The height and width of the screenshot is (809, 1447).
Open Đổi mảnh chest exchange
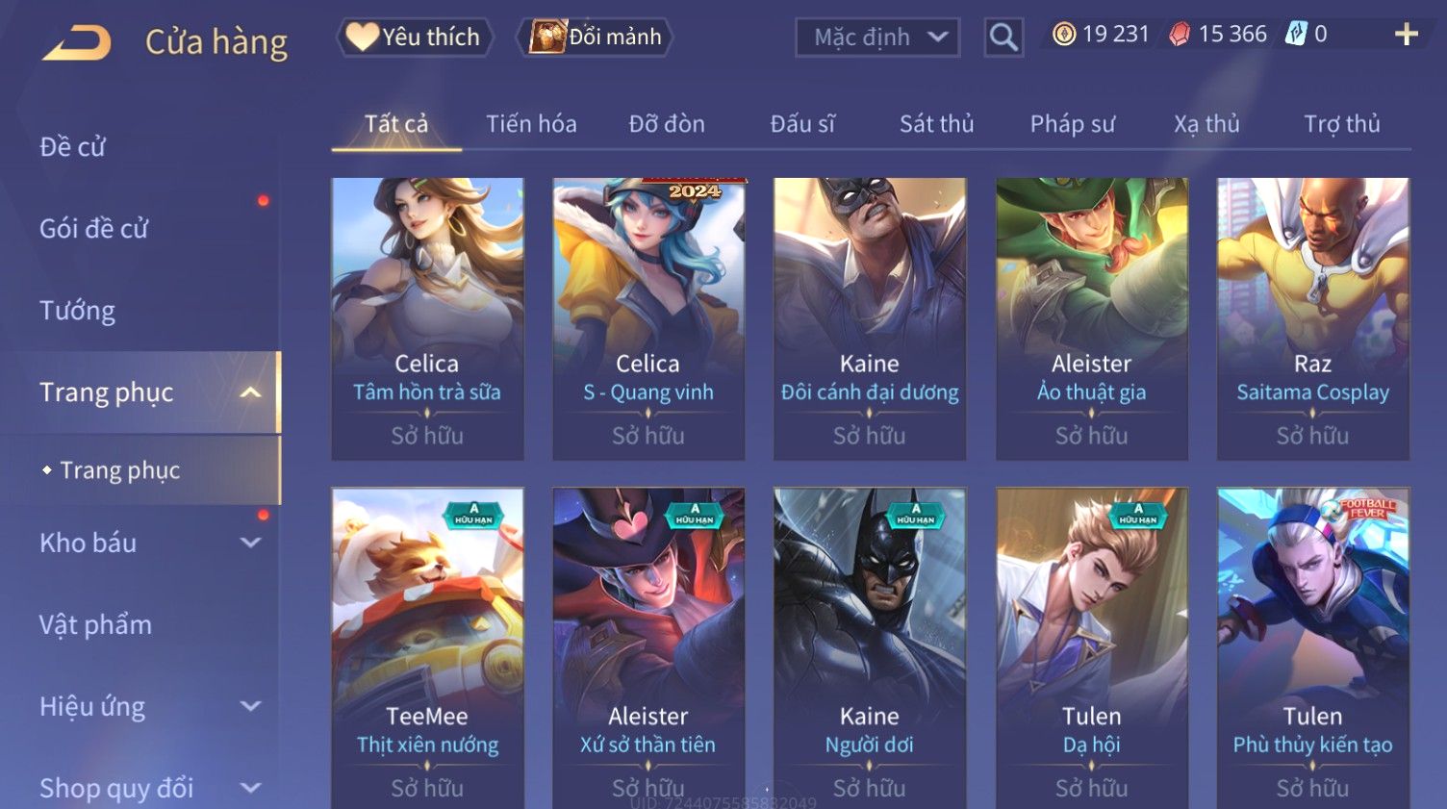(595, 37)
